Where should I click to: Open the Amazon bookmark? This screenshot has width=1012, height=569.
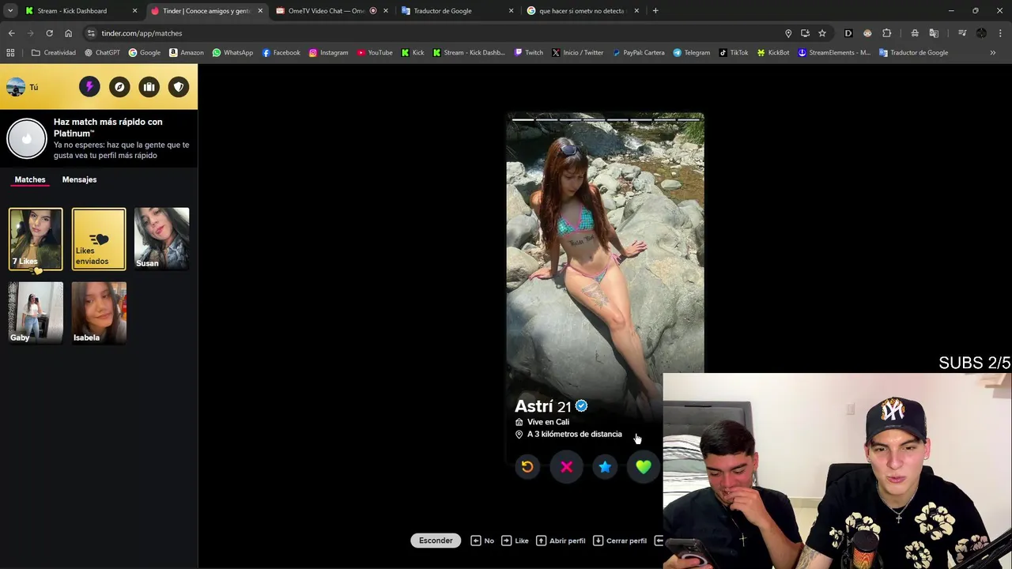coord(186,53)
